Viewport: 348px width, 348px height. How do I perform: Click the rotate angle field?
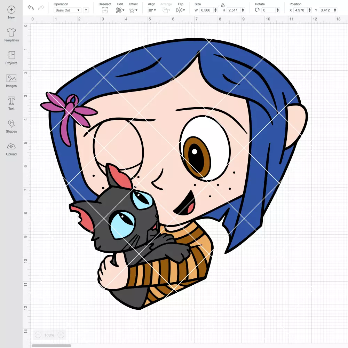tap(269, 10)
